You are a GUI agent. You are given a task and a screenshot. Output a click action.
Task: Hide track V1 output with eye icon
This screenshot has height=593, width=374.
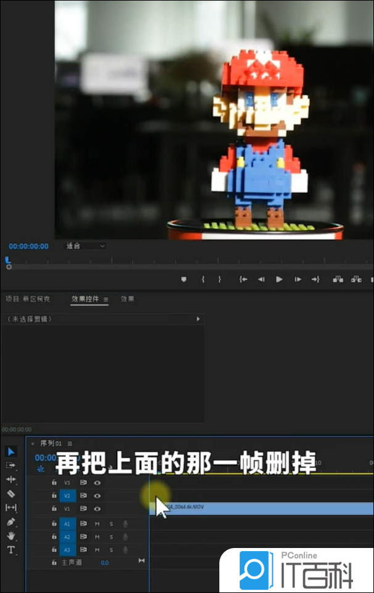[97, 509]
